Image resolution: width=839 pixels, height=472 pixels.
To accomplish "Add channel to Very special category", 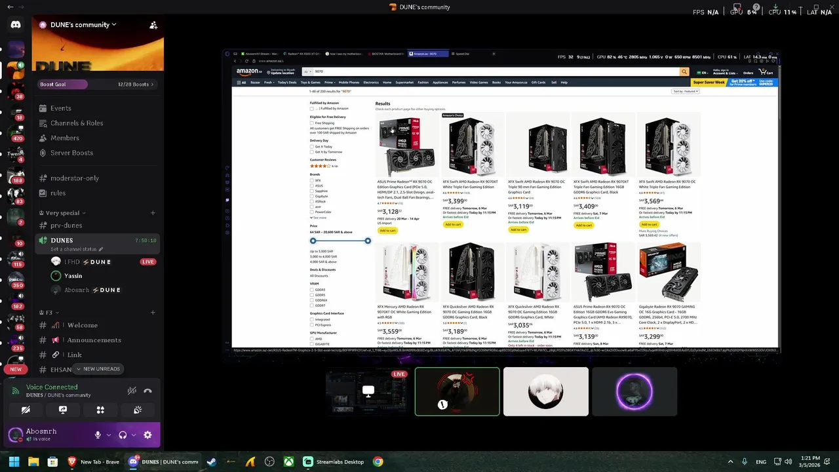I will click(153, 213).
